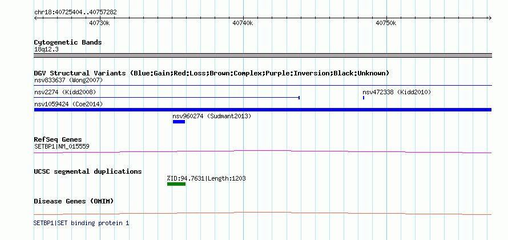Select the DGV Structural Variants track title
Screen dimensions: 508x240
click(x=212, y=73)
